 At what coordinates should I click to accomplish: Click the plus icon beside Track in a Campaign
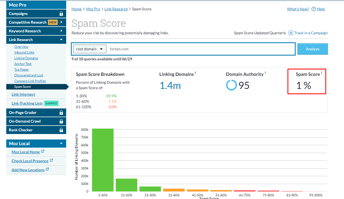pos(291,33)
